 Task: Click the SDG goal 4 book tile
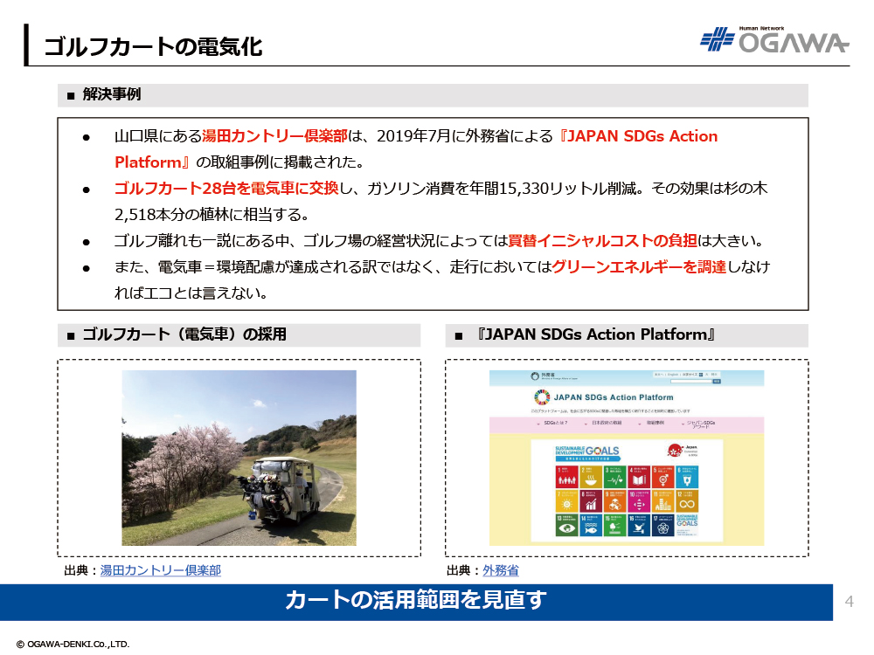639,476
